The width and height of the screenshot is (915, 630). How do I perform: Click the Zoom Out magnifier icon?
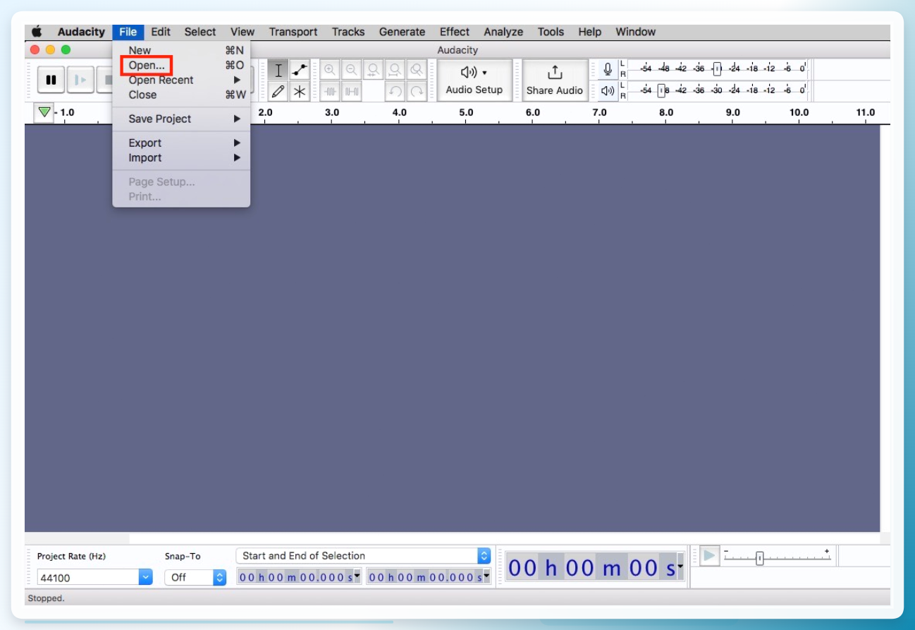pos(351,70)
